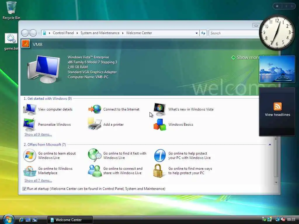Screen dimensions: 299x224
Task: Click the analog clock gadget
Action: (x=277, y=33)
